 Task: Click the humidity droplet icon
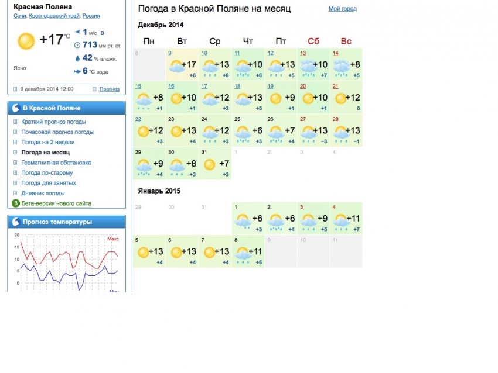tap(77, 58)
